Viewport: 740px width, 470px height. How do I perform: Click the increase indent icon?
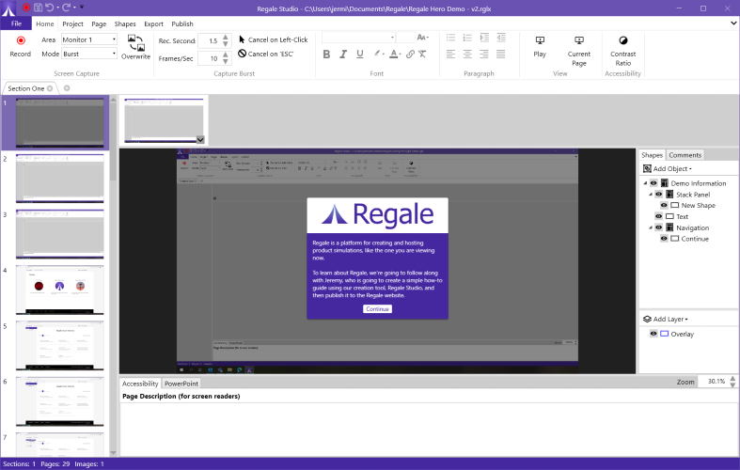(x=484, y=38)
